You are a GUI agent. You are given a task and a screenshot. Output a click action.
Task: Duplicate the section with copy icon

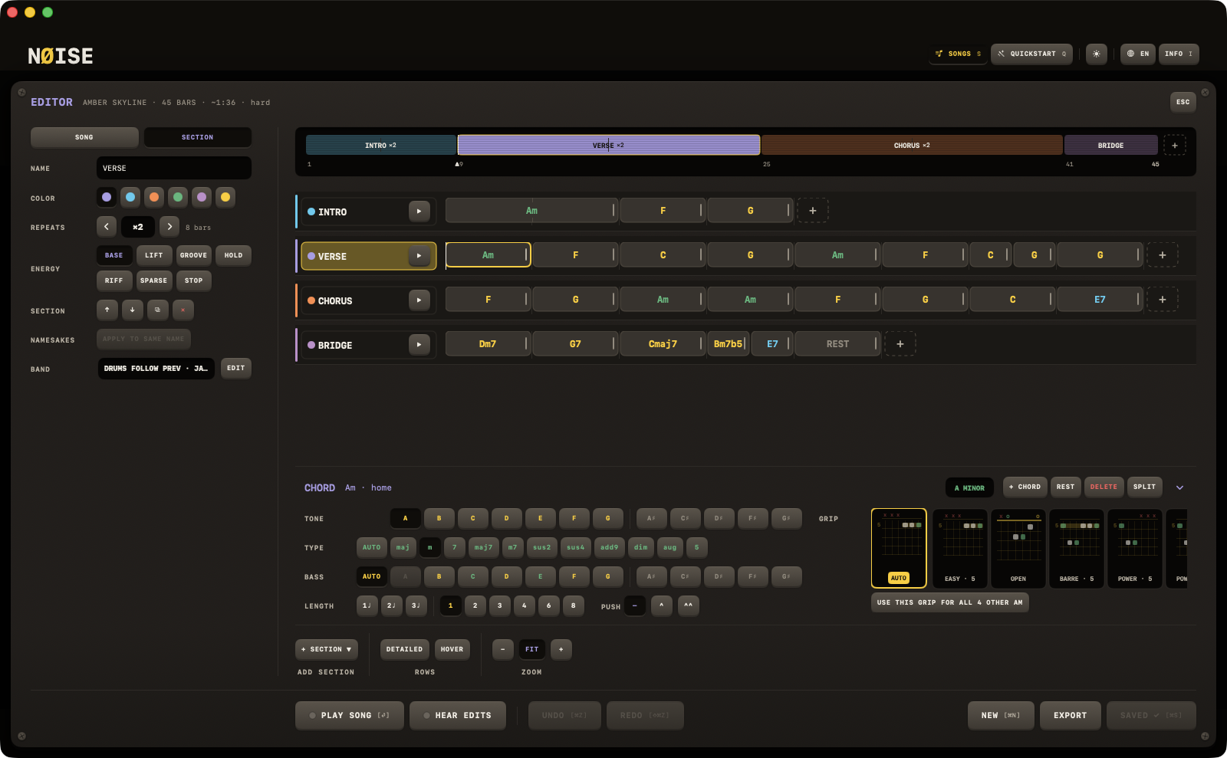pos(157,310)
